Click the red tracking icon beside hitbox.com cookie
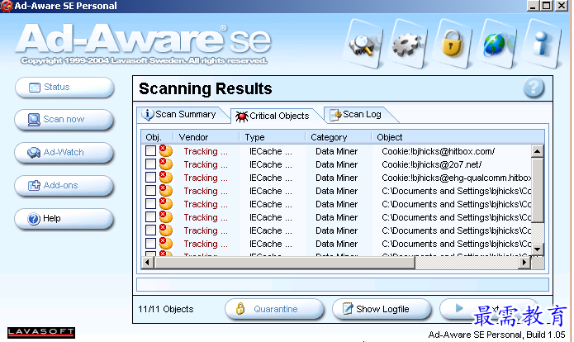 166,151
